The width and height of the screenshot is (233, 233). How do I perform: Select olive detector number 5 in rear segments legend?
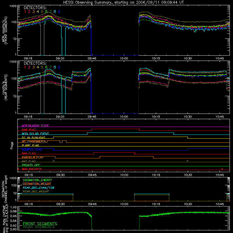click(x=42, y=67)
